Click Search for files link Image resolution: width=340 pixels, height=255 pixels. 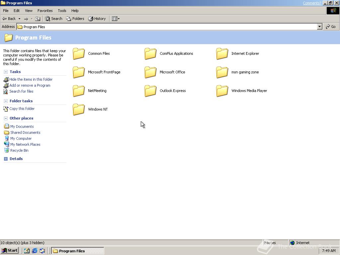point(21,91)
